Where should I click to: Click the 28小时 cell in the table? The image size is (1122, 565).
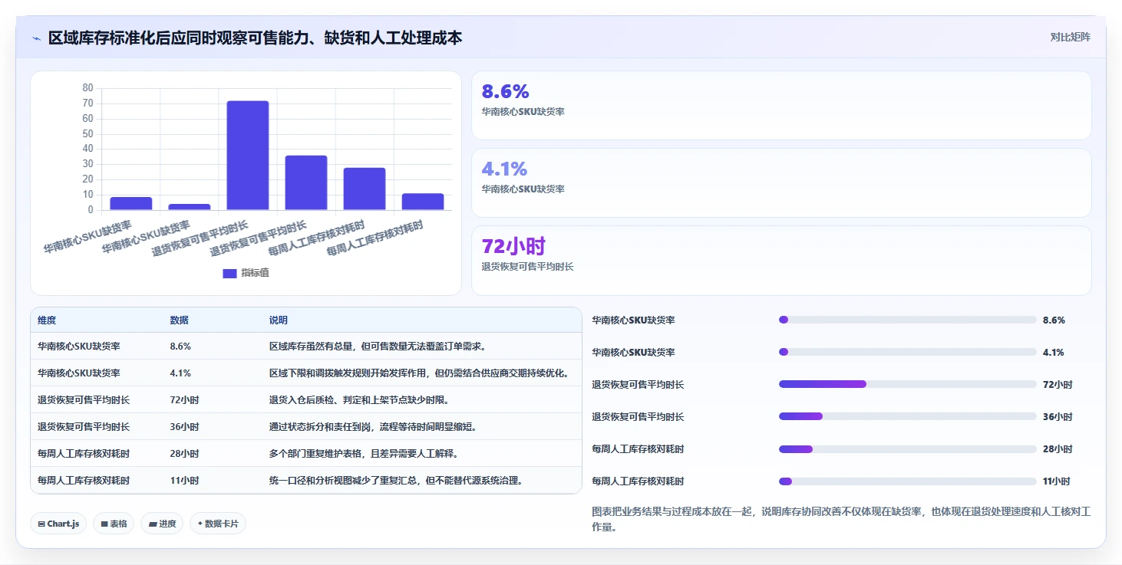click(184, 454)
